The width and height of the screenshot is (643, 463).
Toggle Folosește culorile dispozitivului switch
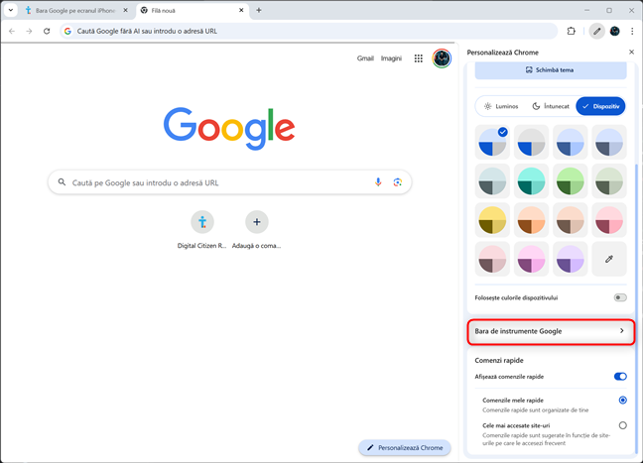(x=620, y=297)
